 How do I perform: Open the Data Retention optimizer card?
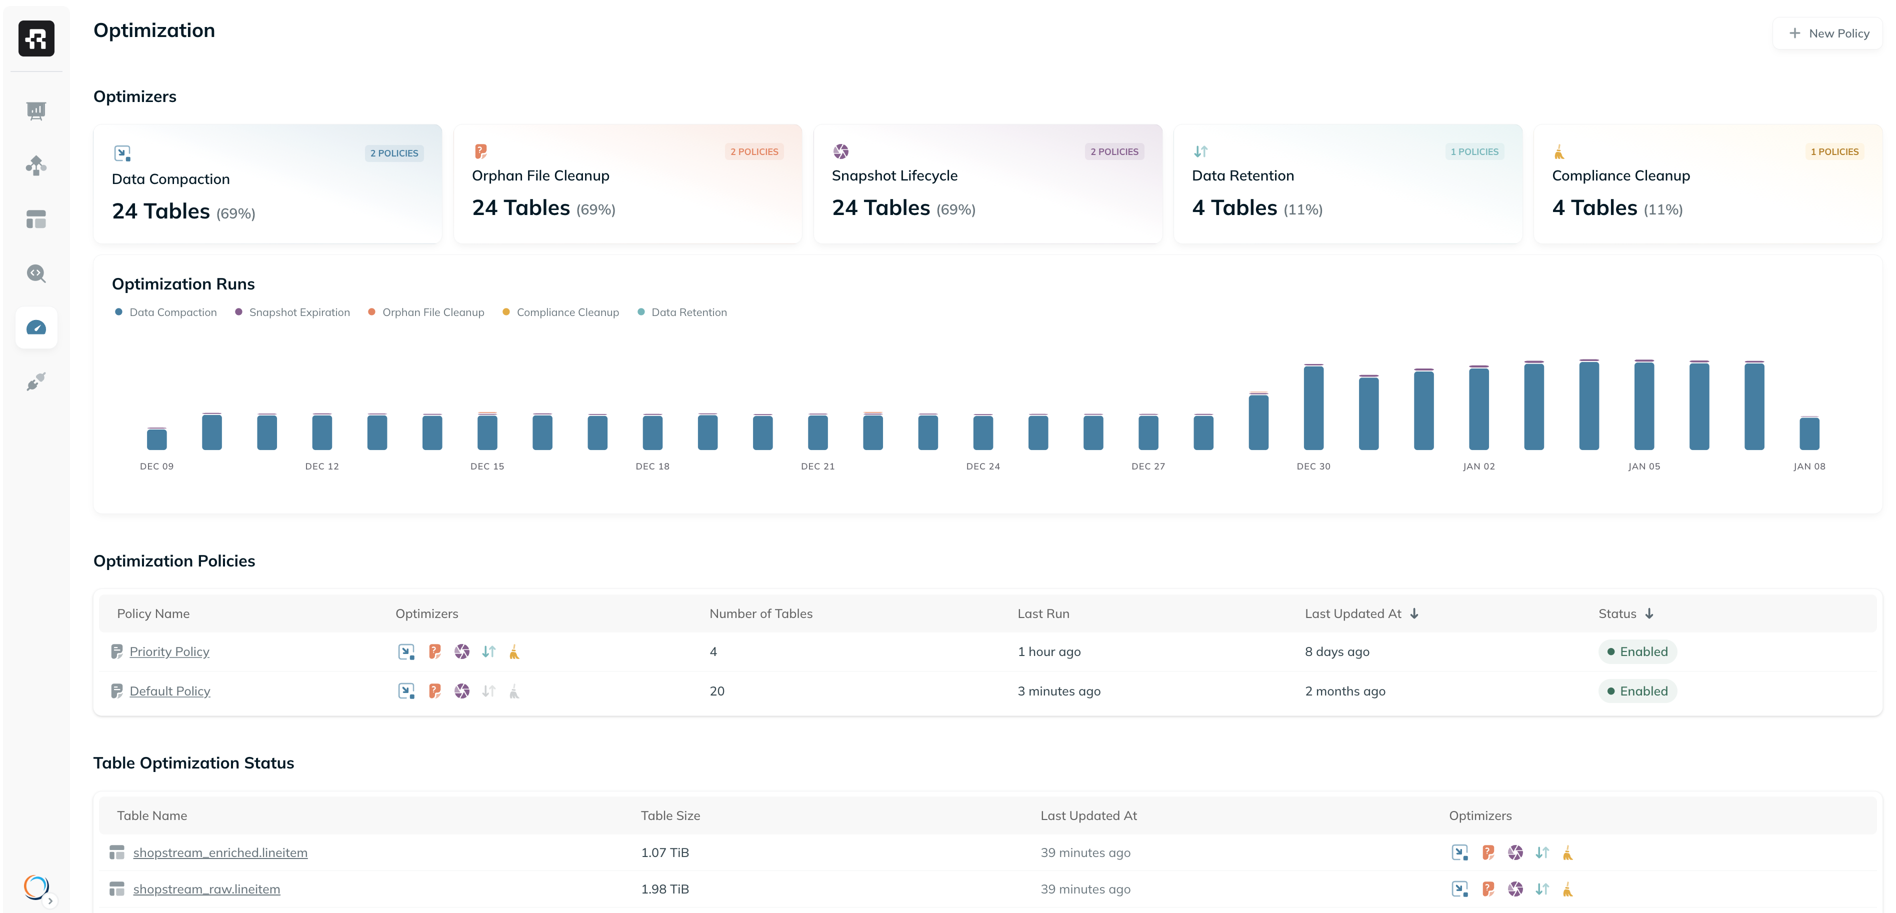(1347, 184)
